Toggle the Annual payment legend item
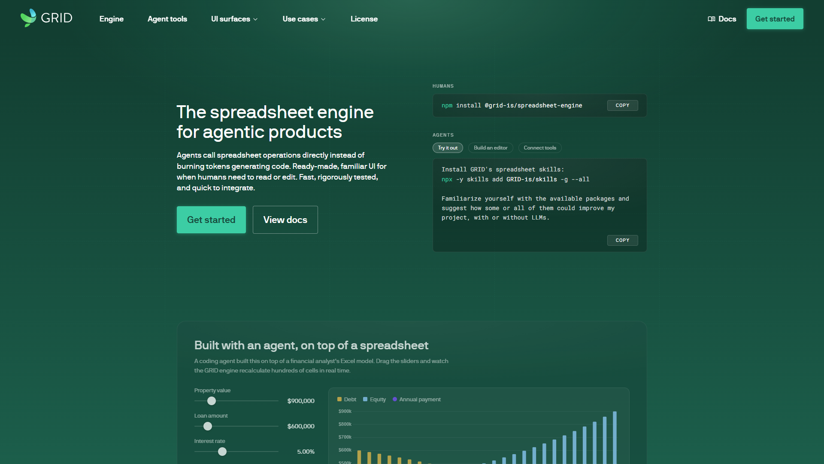Screen dimensions: 824x464 tap(417, 400)
